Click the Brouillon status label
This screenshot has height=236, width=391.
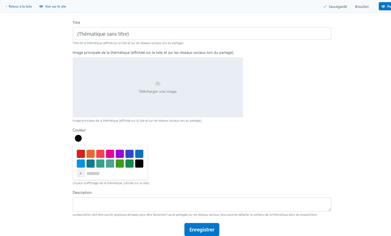pyautogui.click(x=362, y=7)
